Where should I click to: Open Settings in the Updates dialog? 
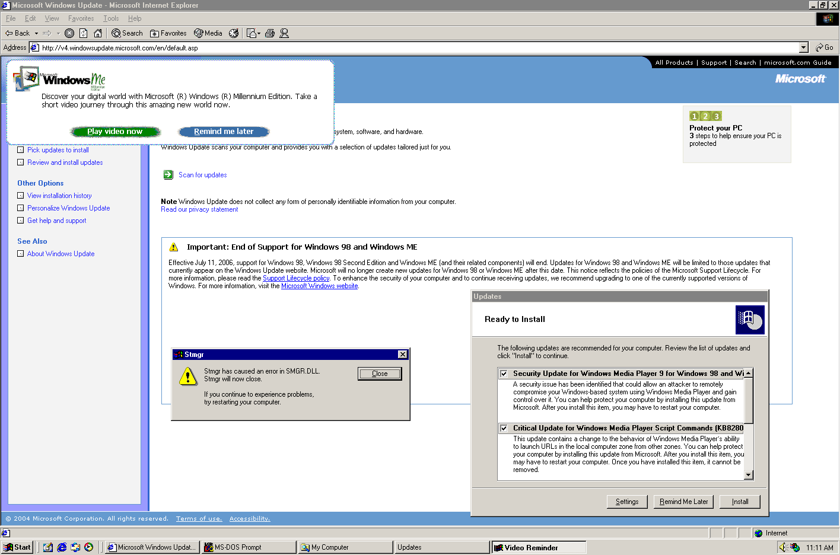point(627,502)
